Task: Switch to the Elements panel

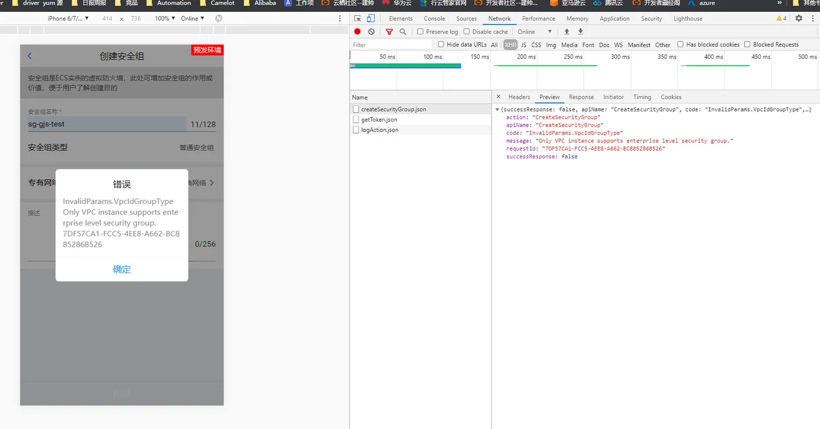Action: coord(401,19)
